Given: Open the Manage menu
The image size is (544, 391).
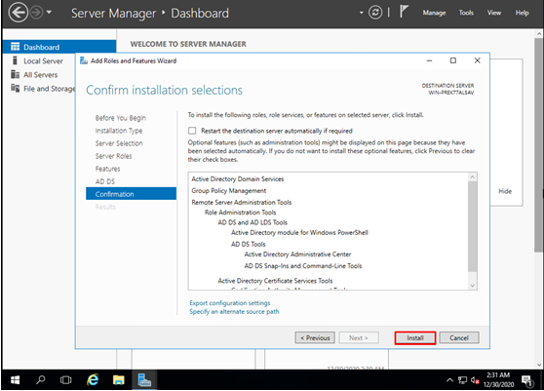Looking at the screenshot, I should 434,13.
